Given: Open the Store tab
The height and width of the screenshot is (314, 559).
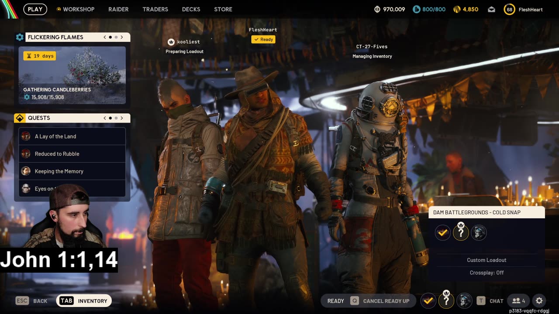Looking at the screenshot, I should click(x=223, y=9).
